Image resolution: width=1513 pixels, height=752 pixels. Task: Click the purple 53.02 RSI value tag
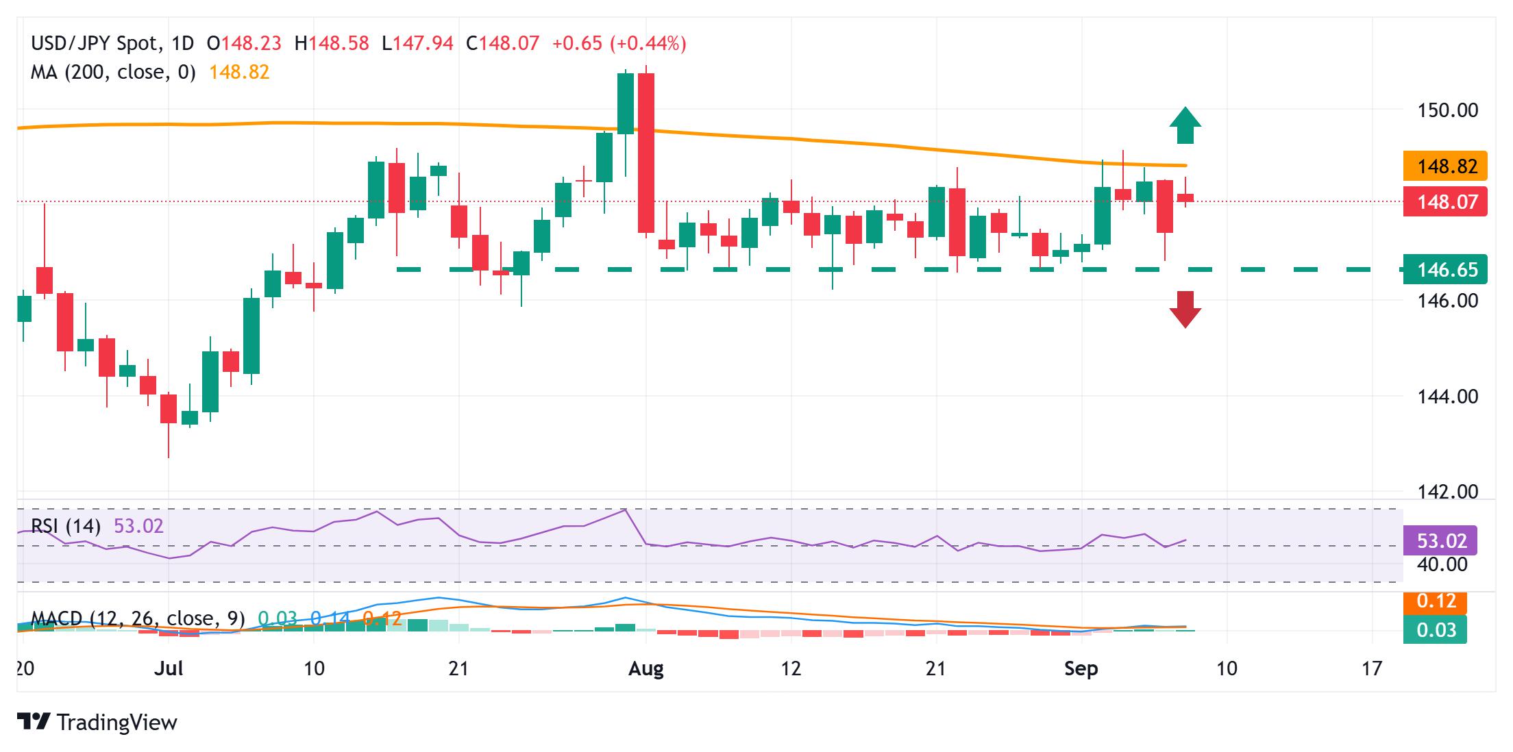[x=1440, y=540]
